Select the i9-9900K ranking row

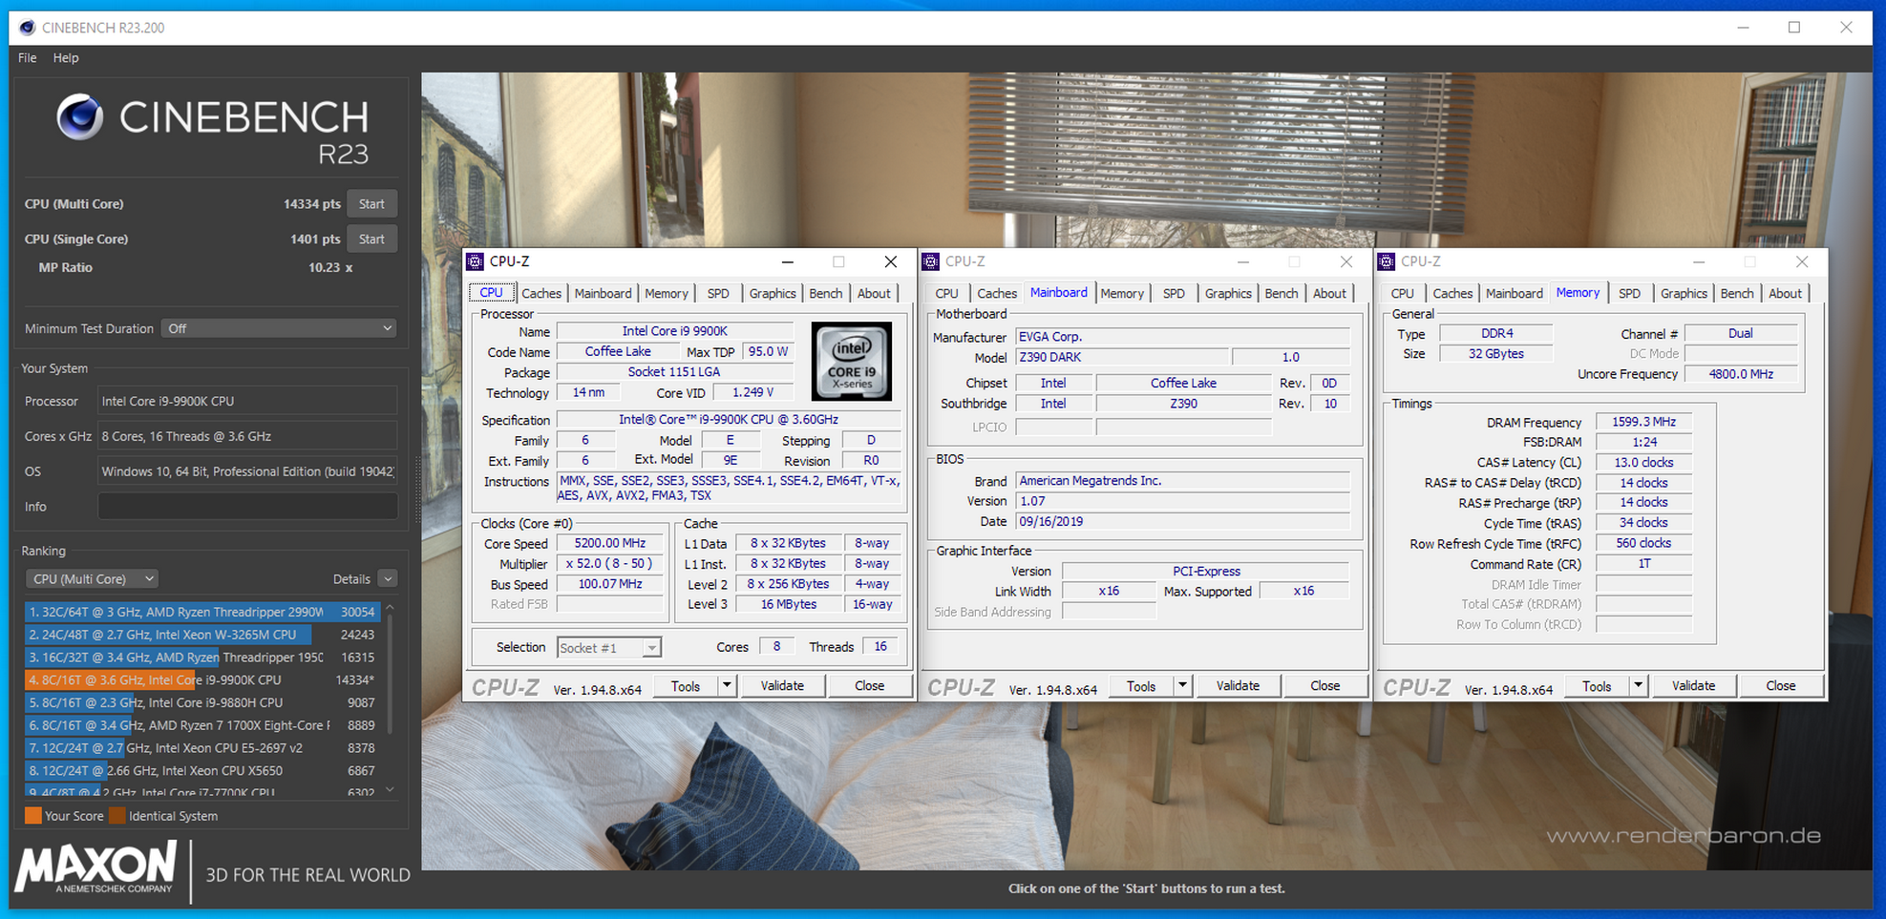[x=202, y=680]
